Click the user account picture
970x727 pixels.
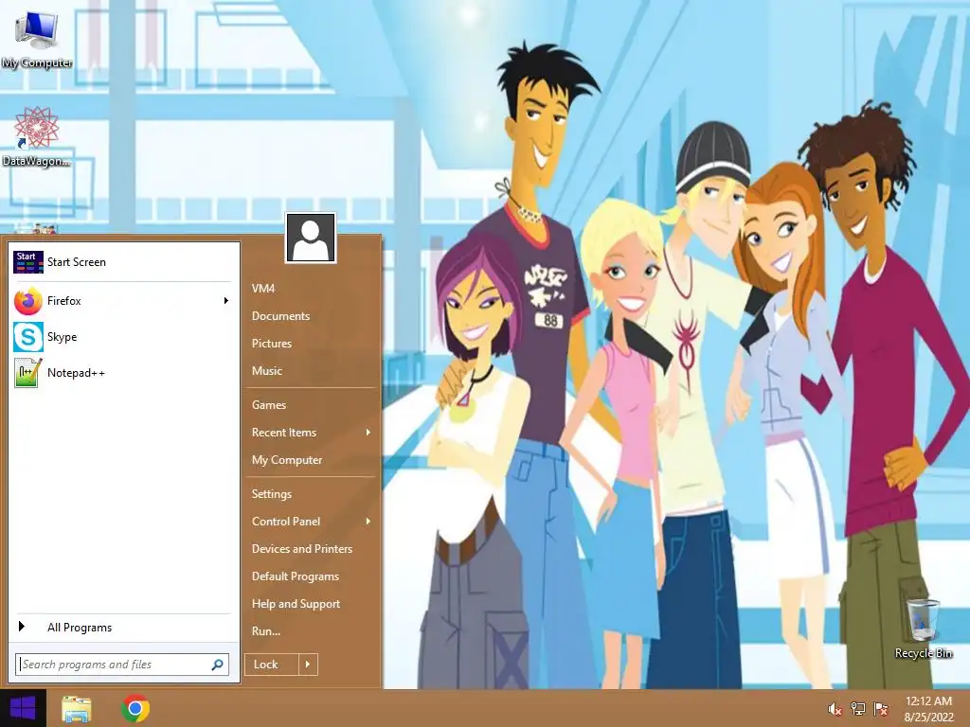click(x=311, y=238)
